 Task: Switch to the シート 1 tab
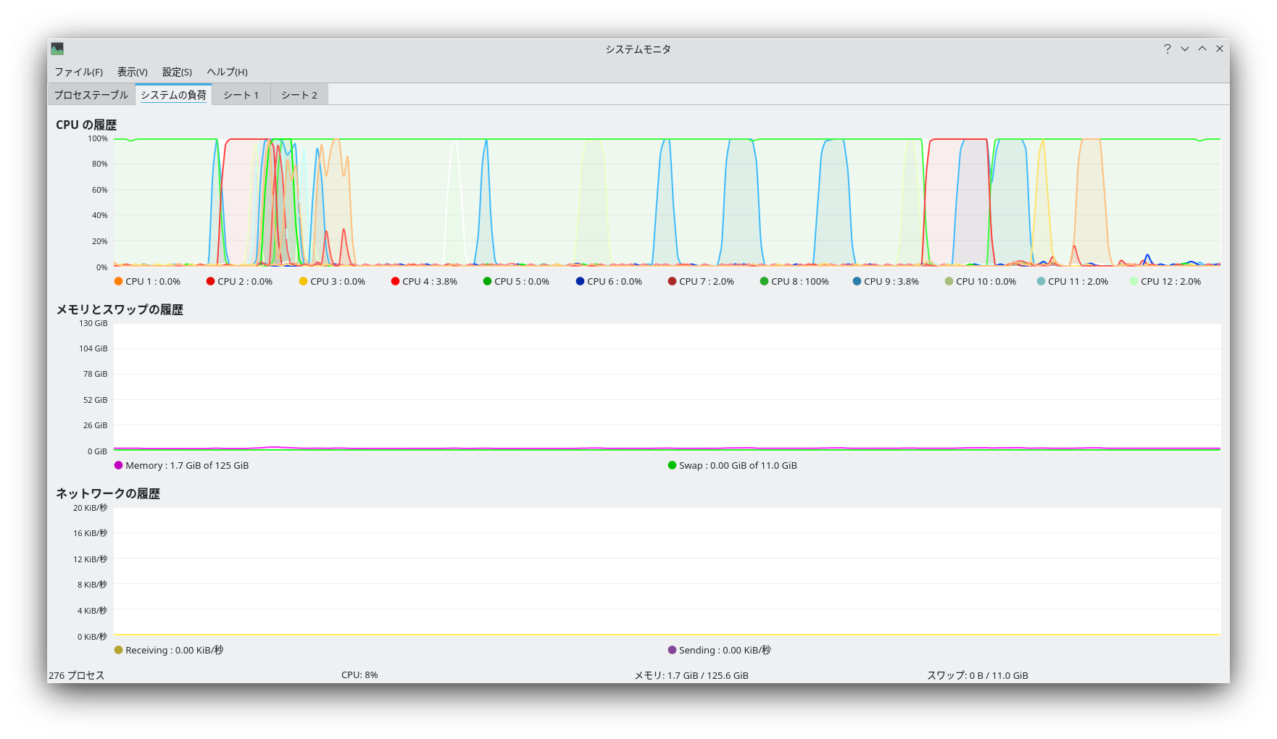[241, 95]
